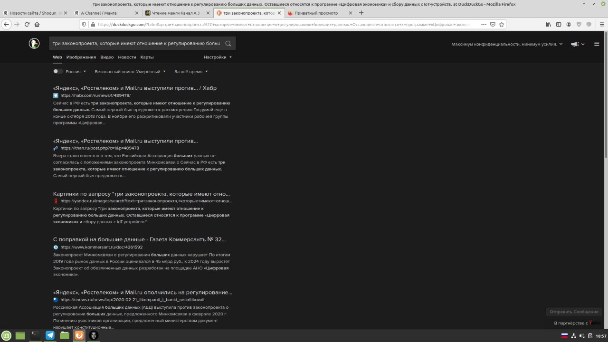Switch to the Видео tab

coord(107,57)
